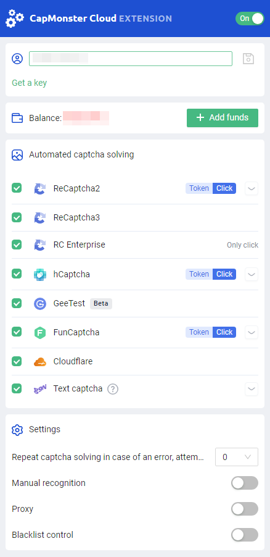Expand the Text captcha options chevron
This screenshot has height=557, width=270.
point(252,389)
